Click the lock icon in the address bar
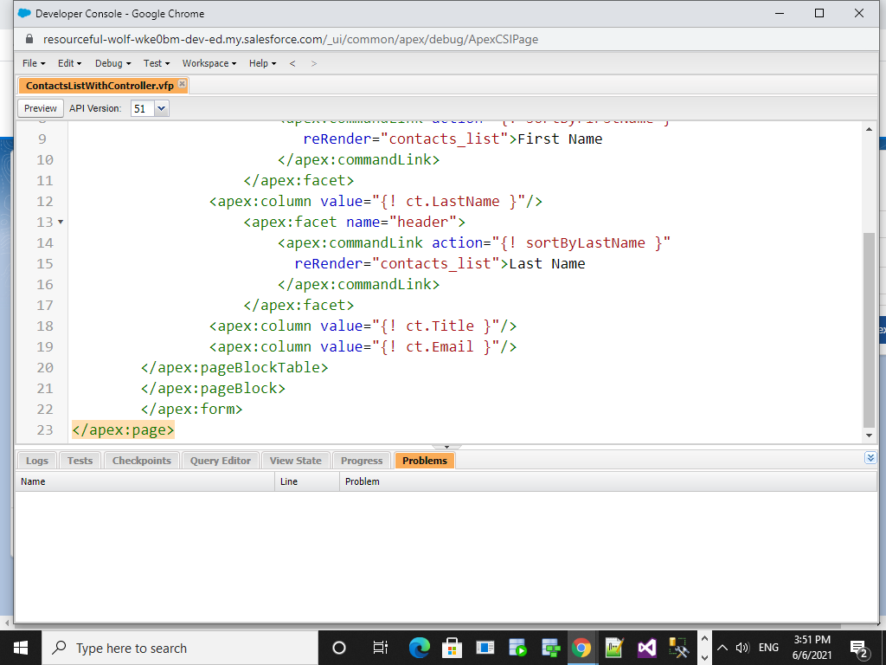Viewport: 886px width, 665px height. (x=30, y=39)
